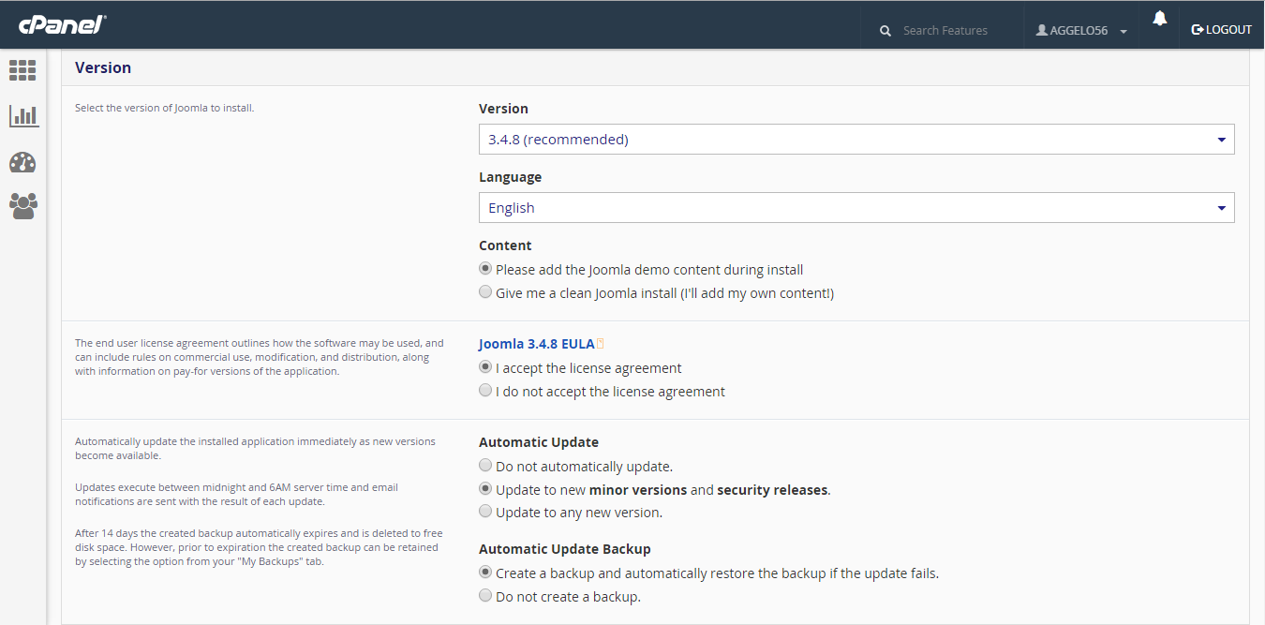Click the LOGOUT button

(1221, 30)
